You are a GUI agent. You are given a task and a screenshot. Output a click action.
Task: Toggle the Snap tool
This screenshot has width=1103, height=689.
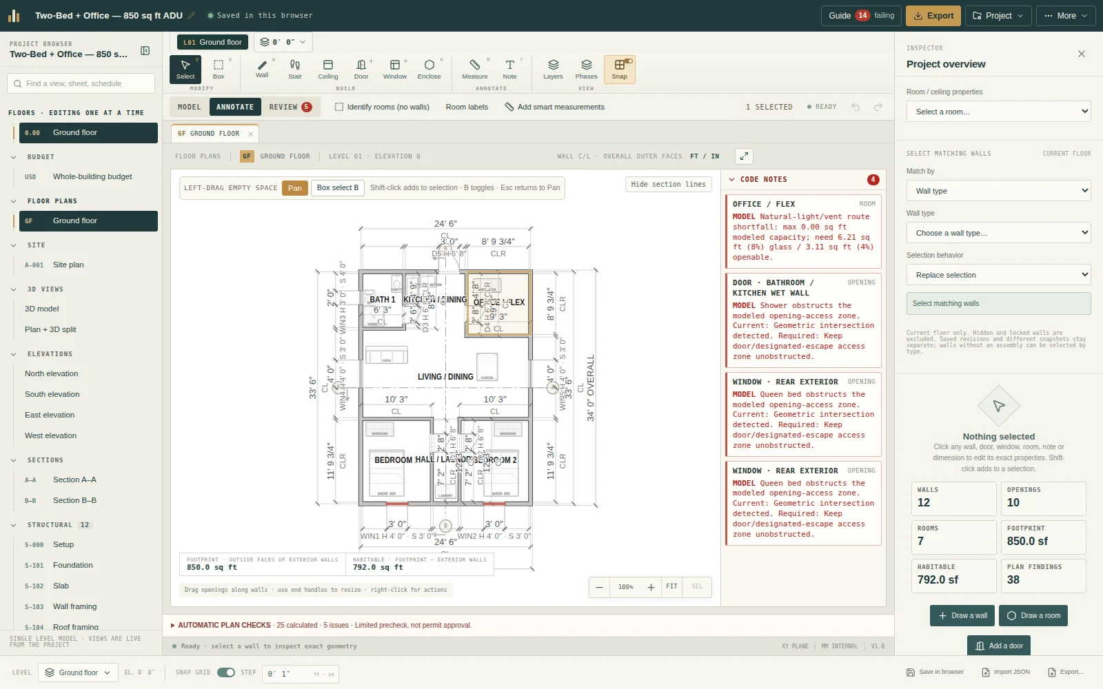pyautogui.click(x=620, y=69)
